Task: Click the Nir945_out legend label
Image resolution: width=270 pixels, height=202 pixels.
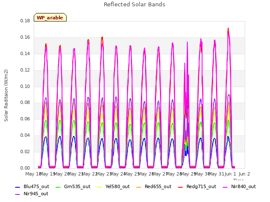Action: [36, 194]
